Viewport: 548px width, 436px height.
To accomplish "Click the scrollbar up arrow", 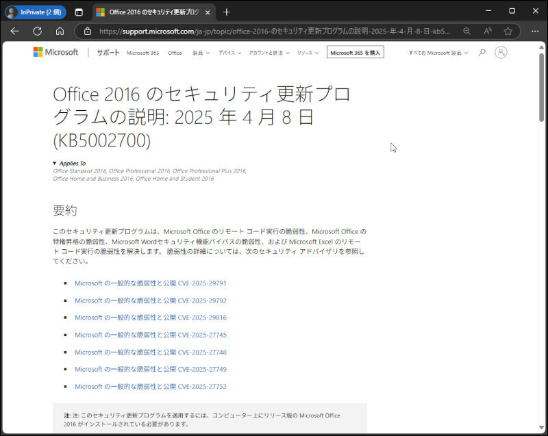I will click(x=541, y=47).
